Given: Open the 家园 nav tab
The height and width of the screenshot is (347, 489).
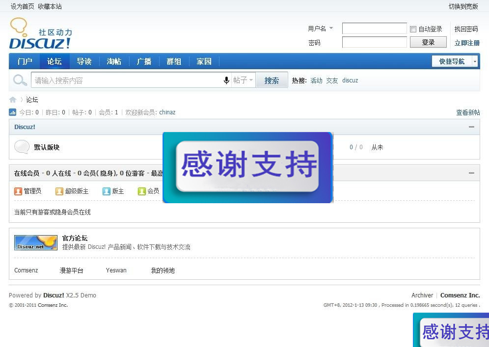Looking at the screenshot, I should [204, 61].
